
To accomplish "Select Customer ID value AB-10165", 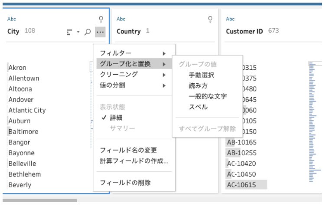I will point(242,142).
